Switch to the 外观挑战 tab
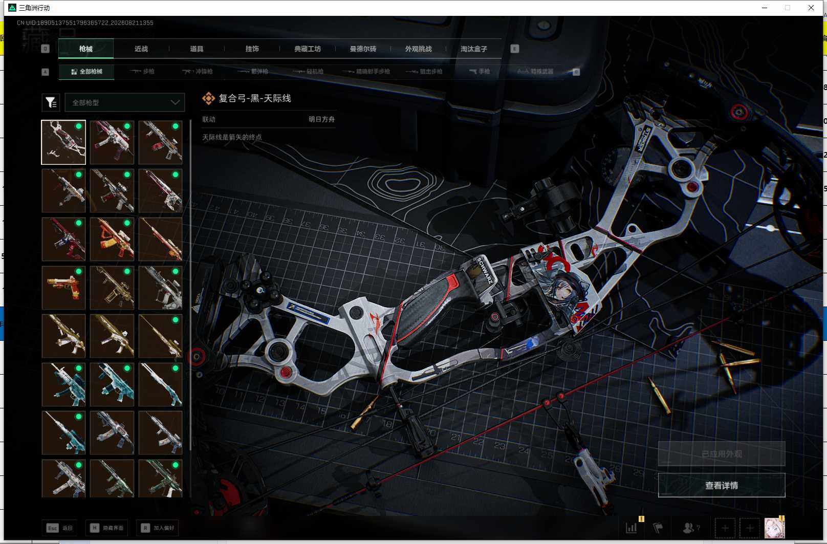The width and height of the screenshot is (827, 544). pos(419,49)
